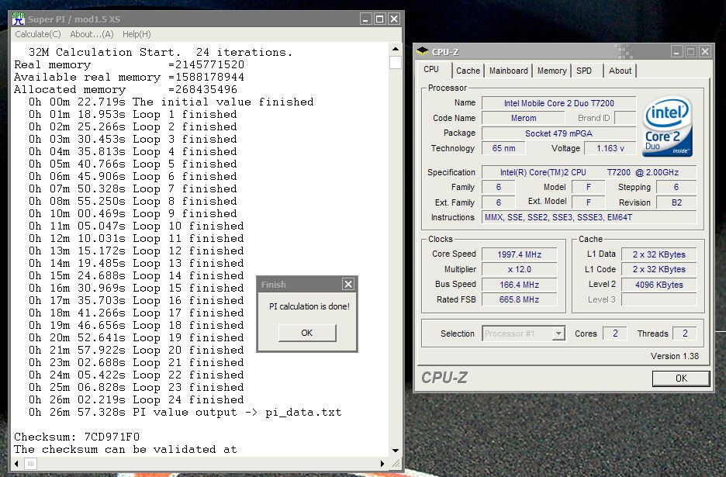Click the Bus Speed value 166.4 MHz

(x=519, y=285)
